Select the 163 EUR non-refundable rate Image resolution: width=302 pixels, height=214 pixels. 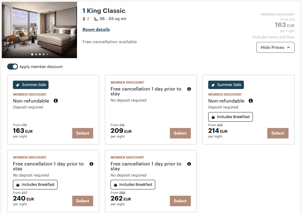(83, 133)
